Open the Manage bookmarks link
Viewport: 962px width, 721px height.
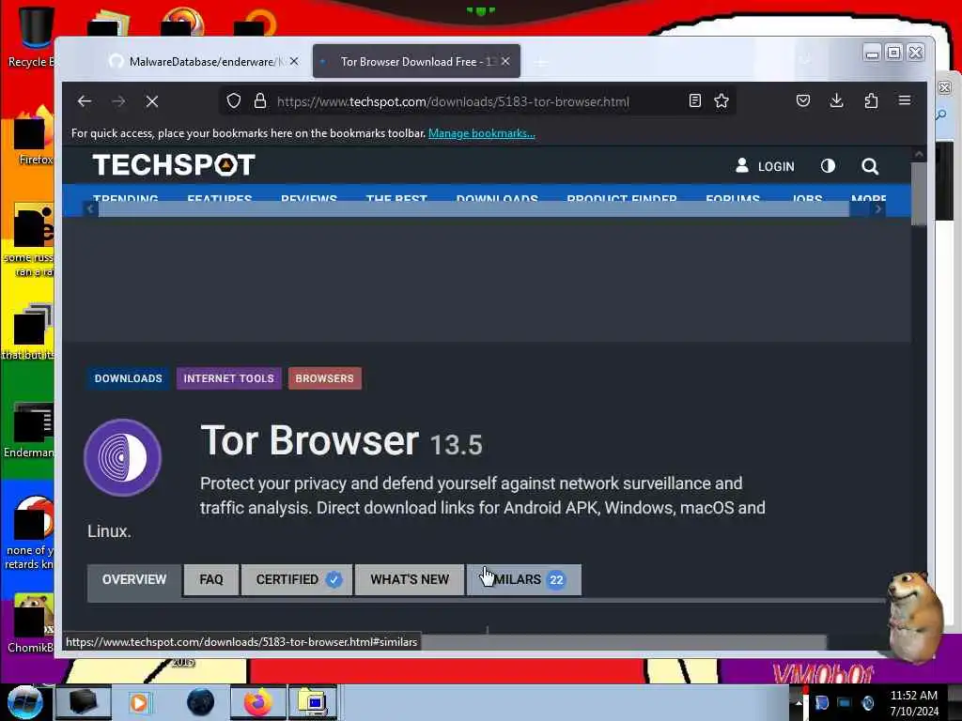coord(482,133)
